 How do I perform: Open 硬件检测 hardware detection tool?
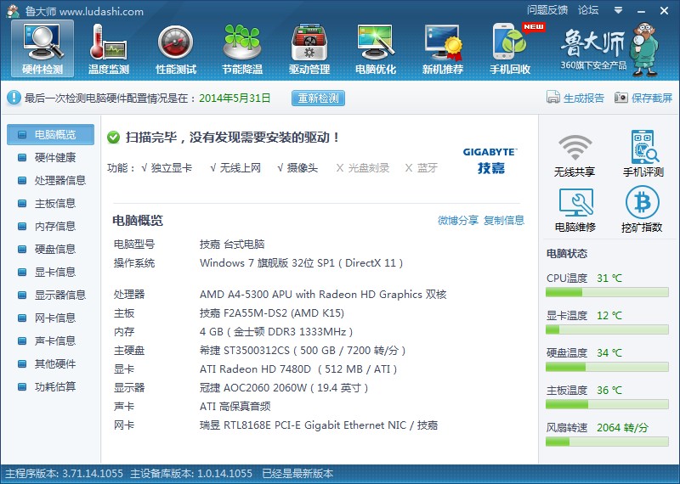(42, 49)
